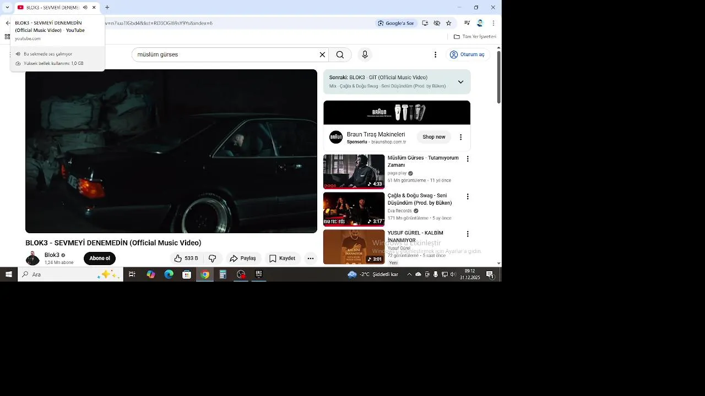Screen dimensions: 705x396
Task: Open the media controls music-note icon
Action: tap(467, 23)
